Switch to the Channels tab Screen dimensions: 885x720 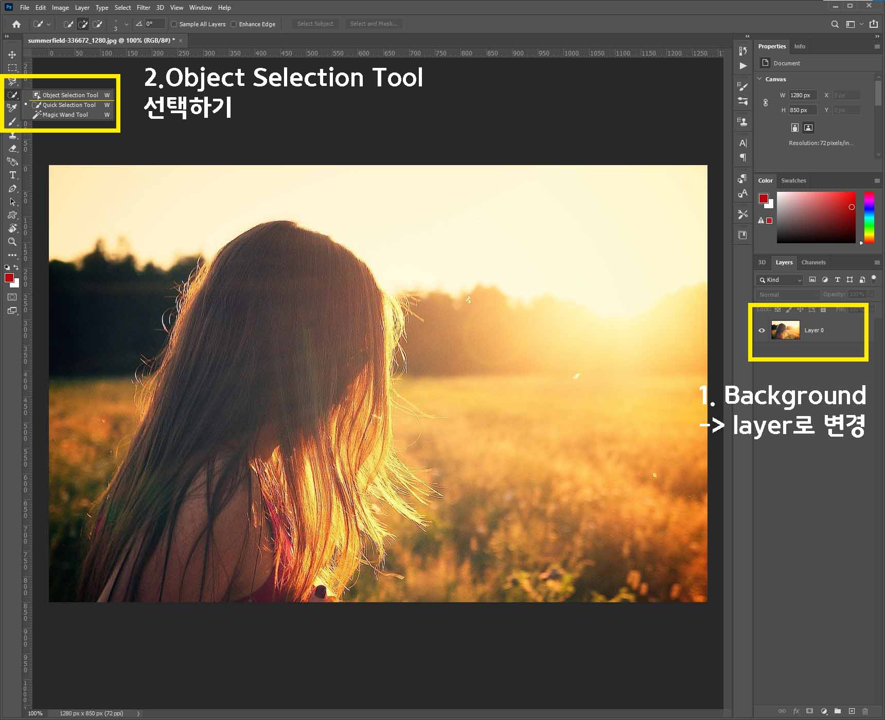[813, 262]
